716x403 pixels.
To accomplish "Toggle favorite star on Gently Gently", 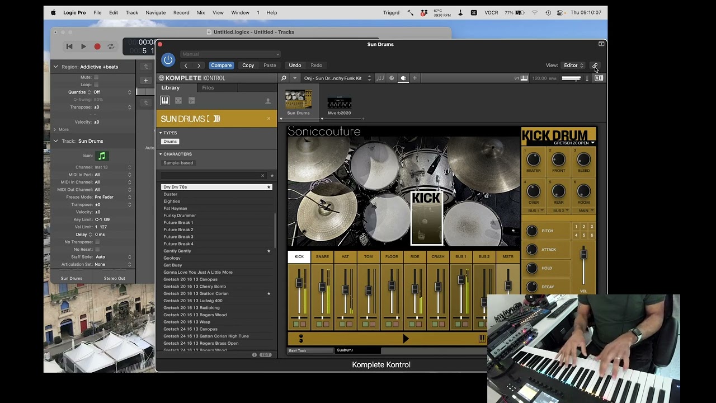I will pos(268,251).
